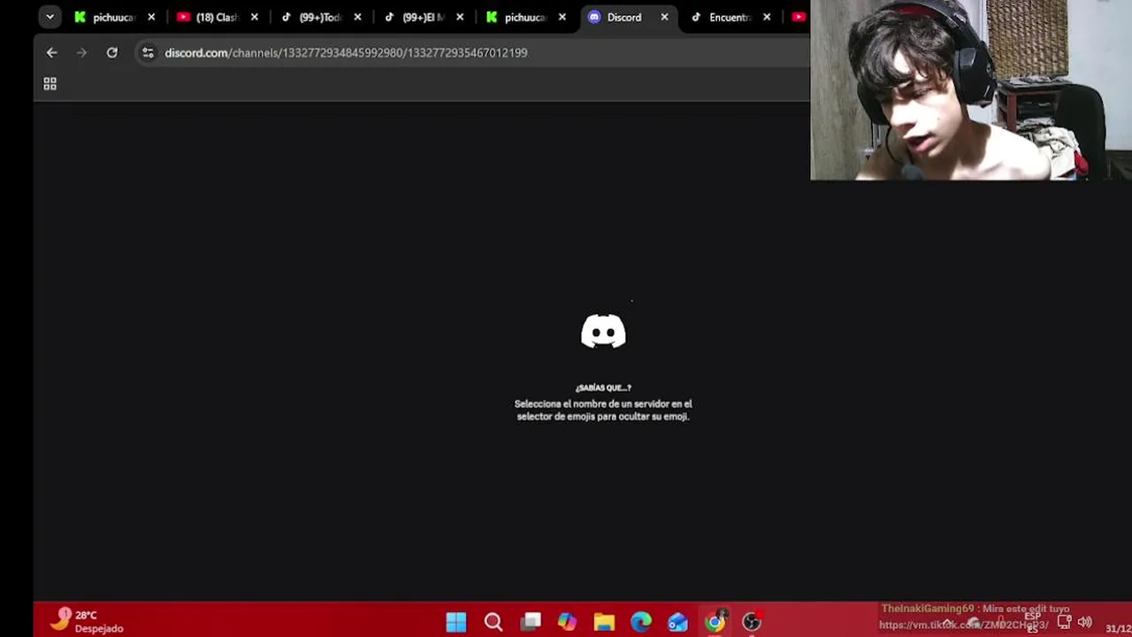This screenshot has width=1132, height=637.
Task: Open Windows Search from the taskbar
Action: 493,622
